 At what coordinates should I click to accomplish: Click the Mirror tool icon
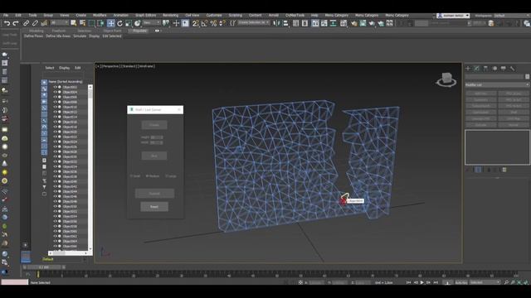pos(276,23)
